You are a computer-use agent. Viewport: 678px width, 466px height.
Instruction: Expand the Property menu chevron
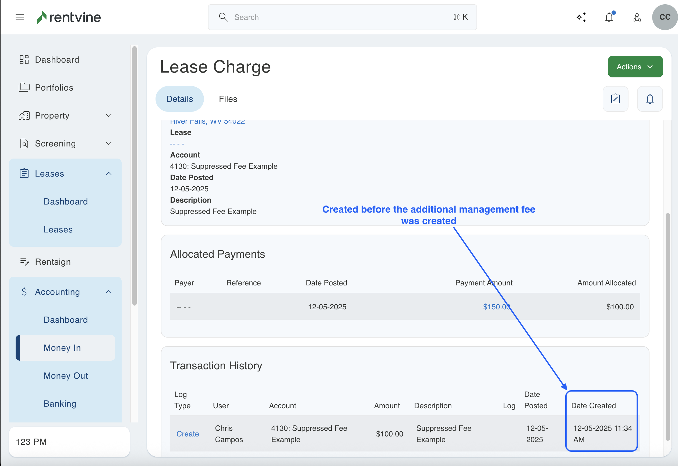click(x=109, y=116)
